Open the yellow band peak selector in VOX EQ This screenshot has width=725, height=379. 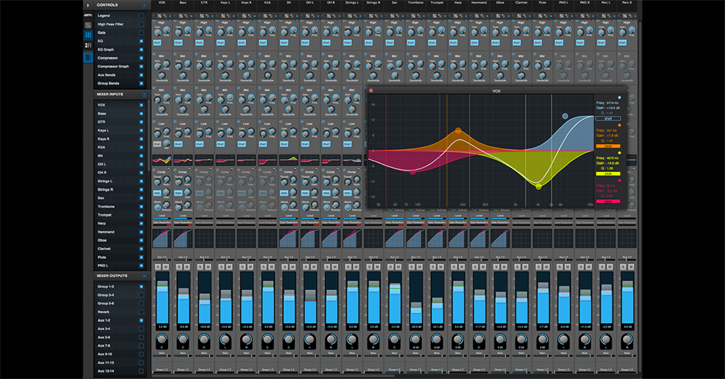[x=608, y=173]
